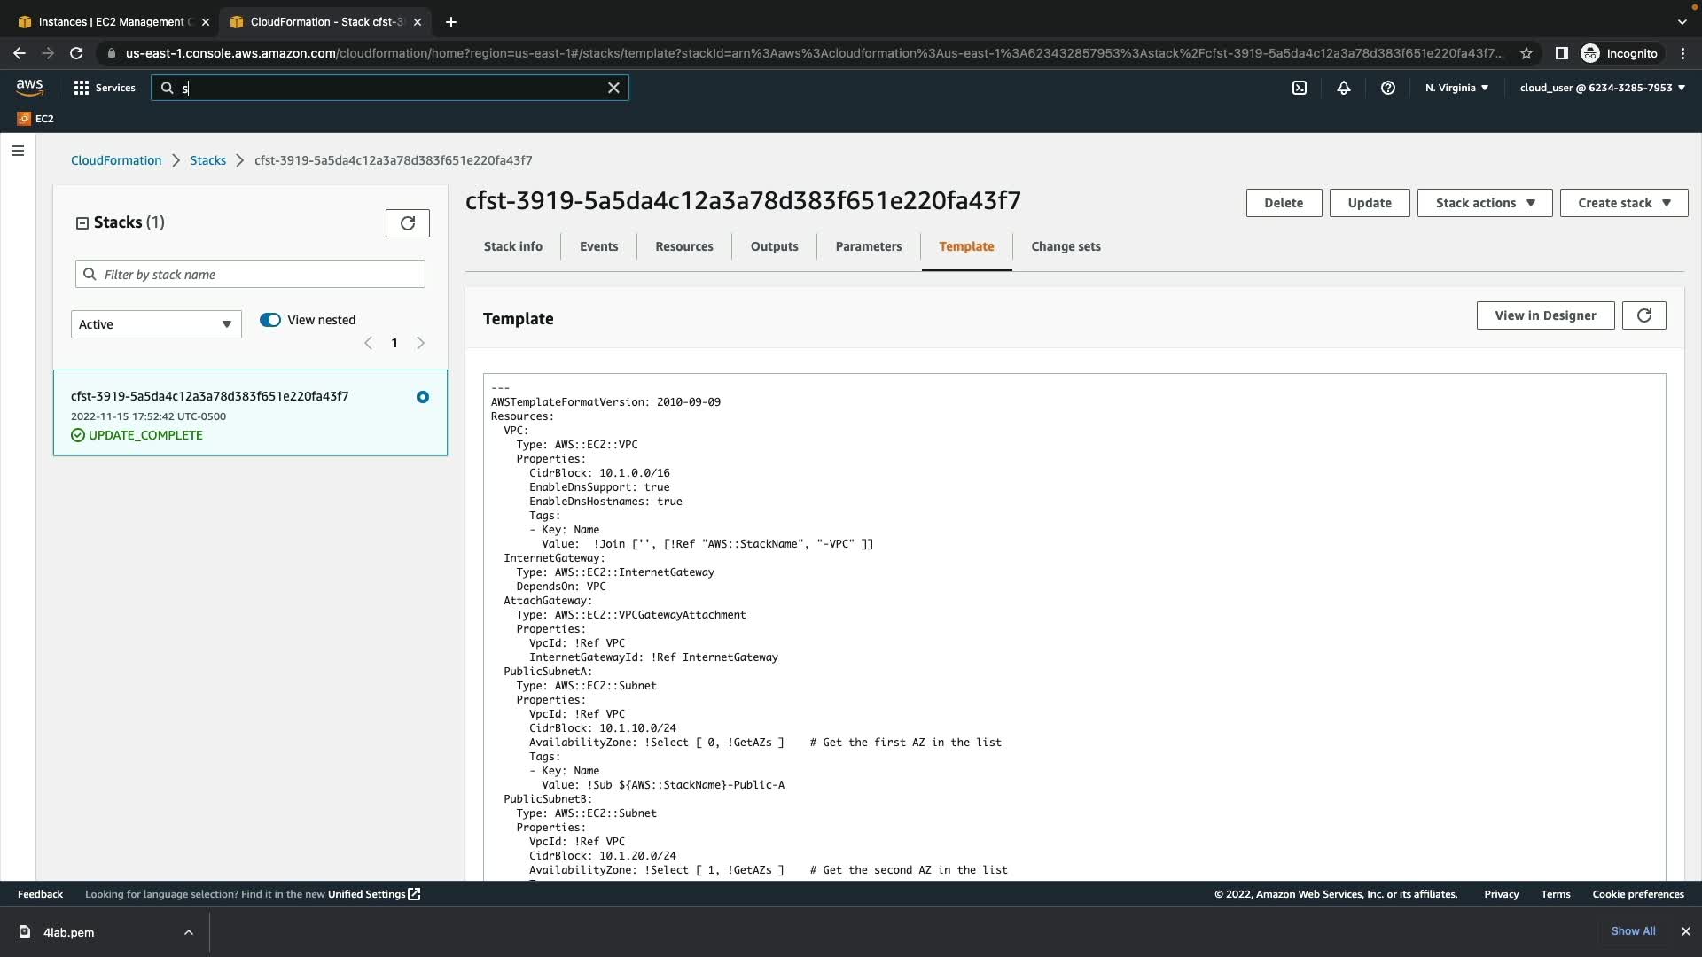Open the notifications bell icon

1344,88
